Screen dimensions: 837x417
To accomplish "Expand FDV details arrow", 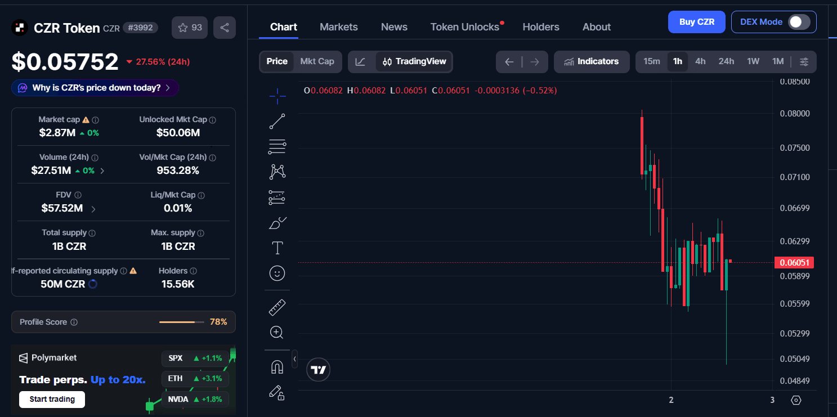I will click(93, 209).
